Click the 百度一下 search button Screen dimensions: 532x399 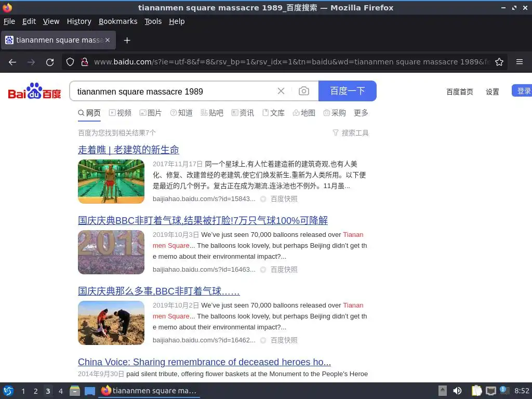348,91
